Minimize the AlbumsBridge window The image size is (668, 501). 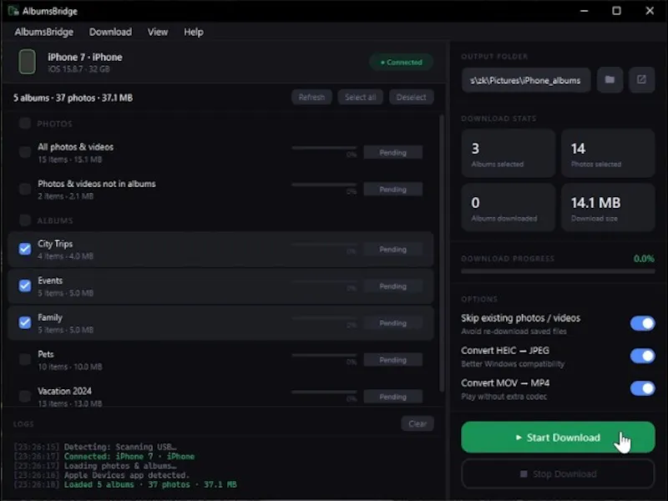(x=584, y=11)
